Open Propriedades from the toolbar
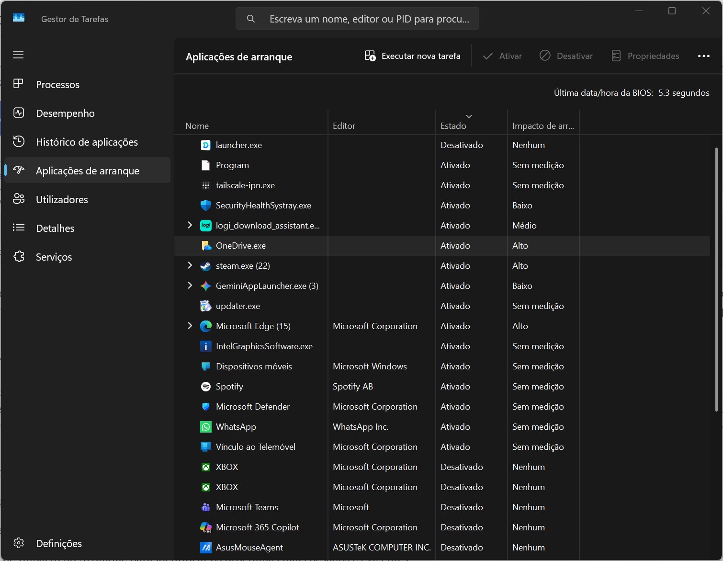The image size is (723, 561). click(645, 56)
